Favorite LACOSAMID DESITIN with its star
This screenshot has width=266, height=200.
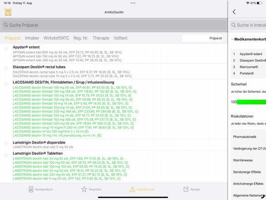click(6, 84)
